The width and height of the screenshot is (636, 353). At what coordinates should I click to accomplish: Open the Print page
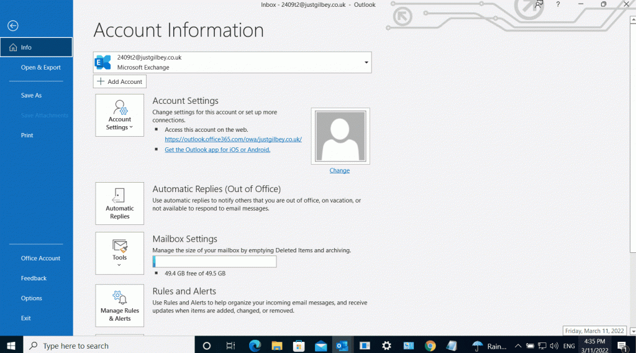(27, 135)
